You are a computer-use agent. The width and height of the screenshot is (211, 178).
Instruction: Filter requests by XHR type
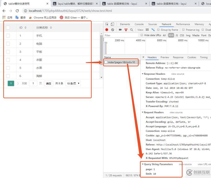(x=171, y=35)
